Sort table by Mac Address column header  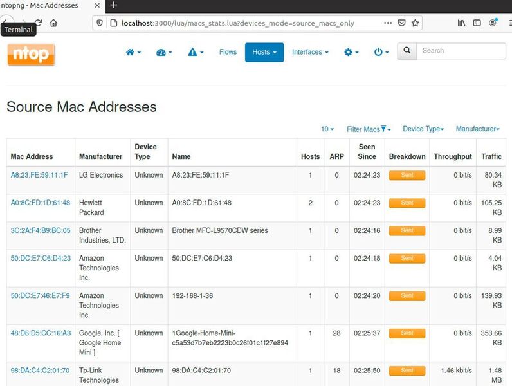(32, 156)
